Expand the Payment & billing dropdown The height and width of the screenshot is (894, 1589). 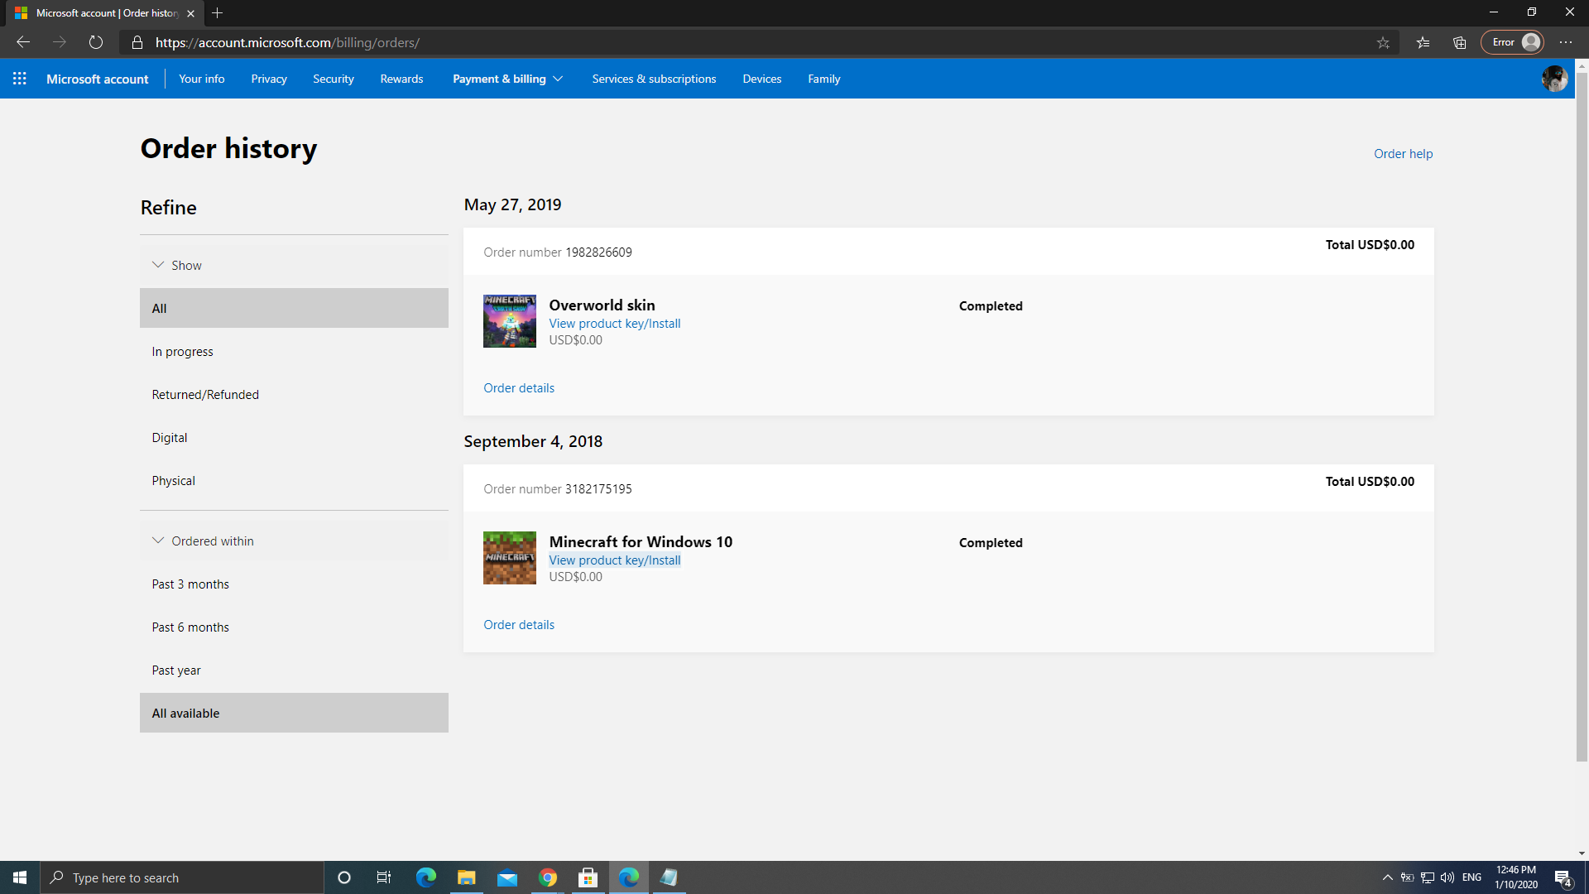(507, 79)
